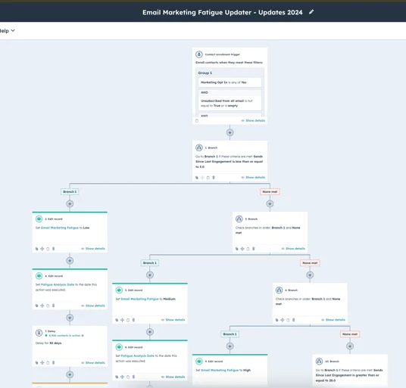Select the Branch 1 label under 1. Branch
The width and height of the screenshot is (406, 388).
tap(70, 192)
